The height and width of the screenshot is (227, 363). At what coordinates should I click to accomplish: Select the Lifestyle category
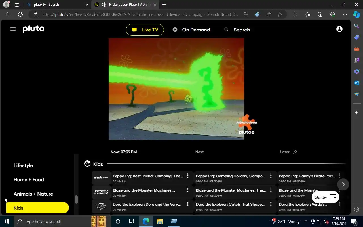[23, 165]
